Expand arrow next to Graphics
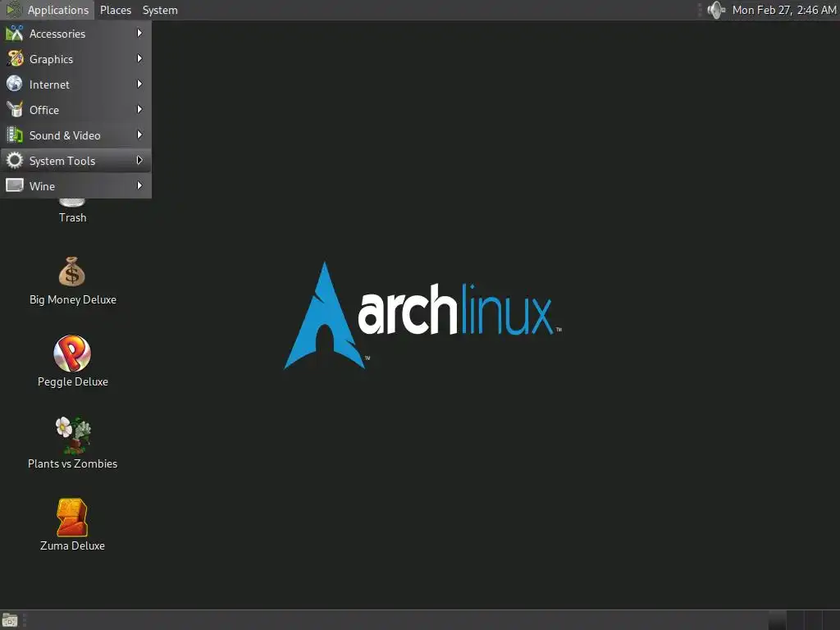Viewport: 840px width, 630px height. coord(139,58)
